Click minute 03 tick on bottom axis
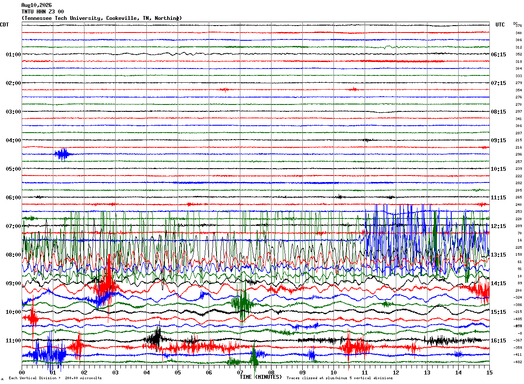The height and width of the screenshot is (384, 524). point(115,372)
